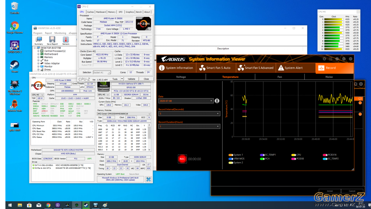Open the Date dropdown in Record tab
The image size is (371, 209).
(x=186, y=101)
